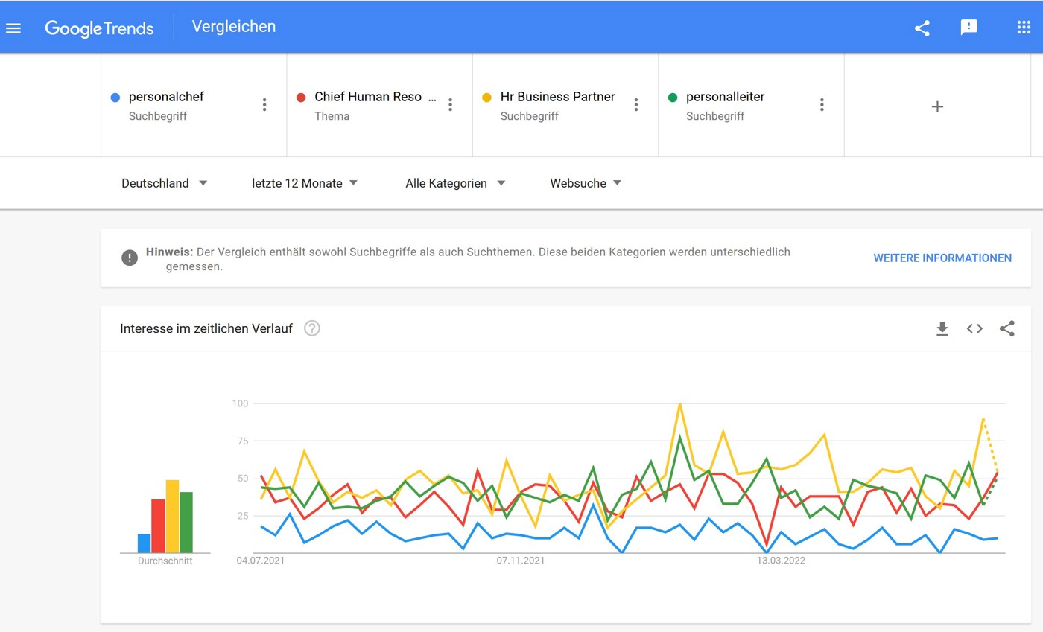Open the Websuche search type dropdown
This screenshot has height=632, width=1043.
(586, 183)
